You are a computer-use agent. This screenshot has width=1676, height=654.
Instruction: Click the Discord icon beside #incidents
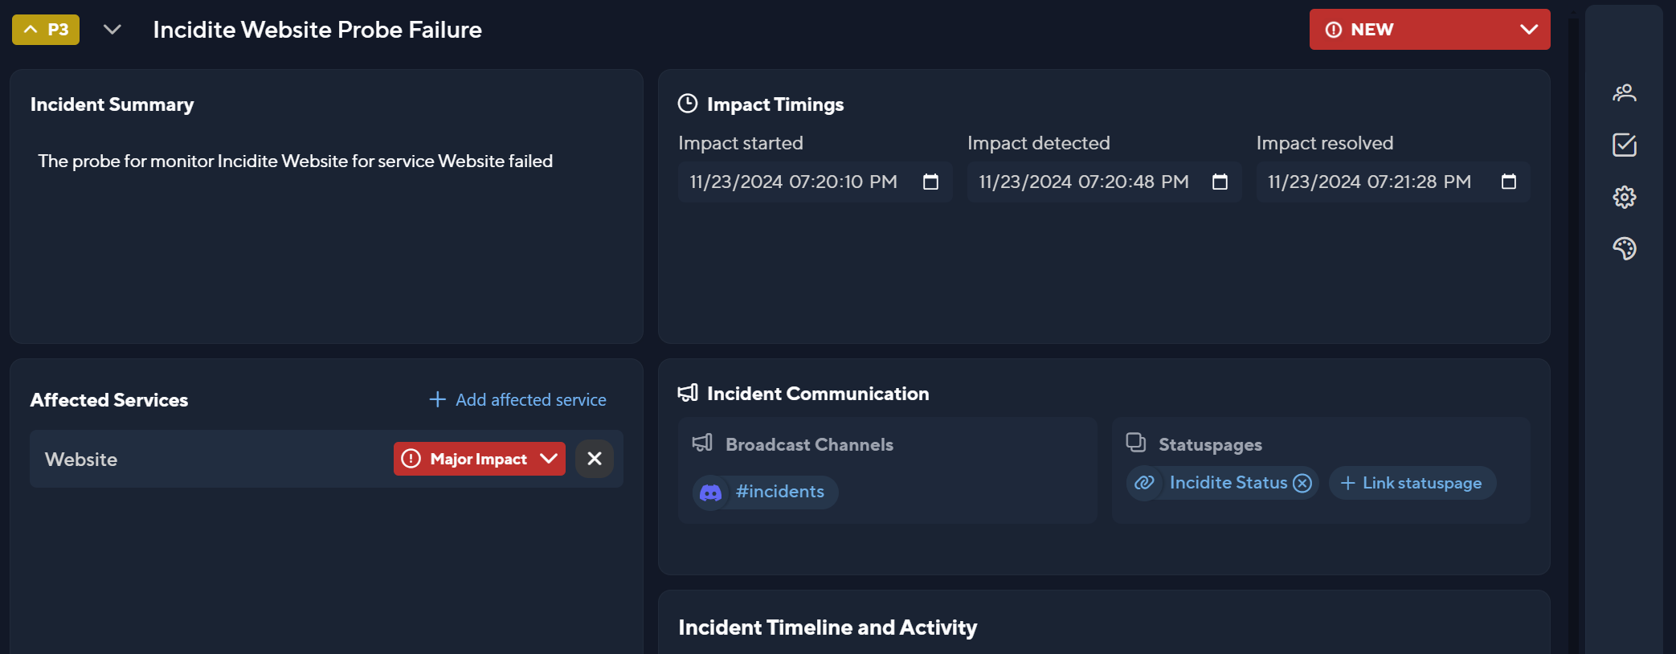coord(710,492)
